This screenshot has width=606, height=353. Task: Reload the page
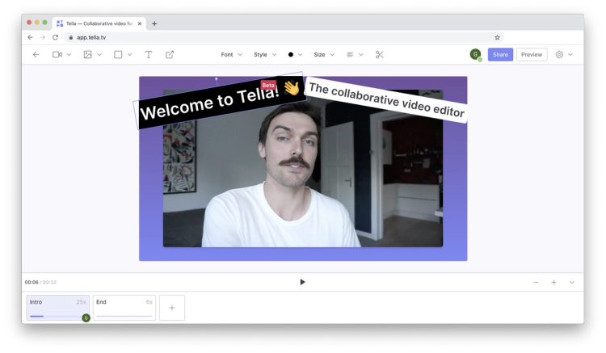[55, 37]
